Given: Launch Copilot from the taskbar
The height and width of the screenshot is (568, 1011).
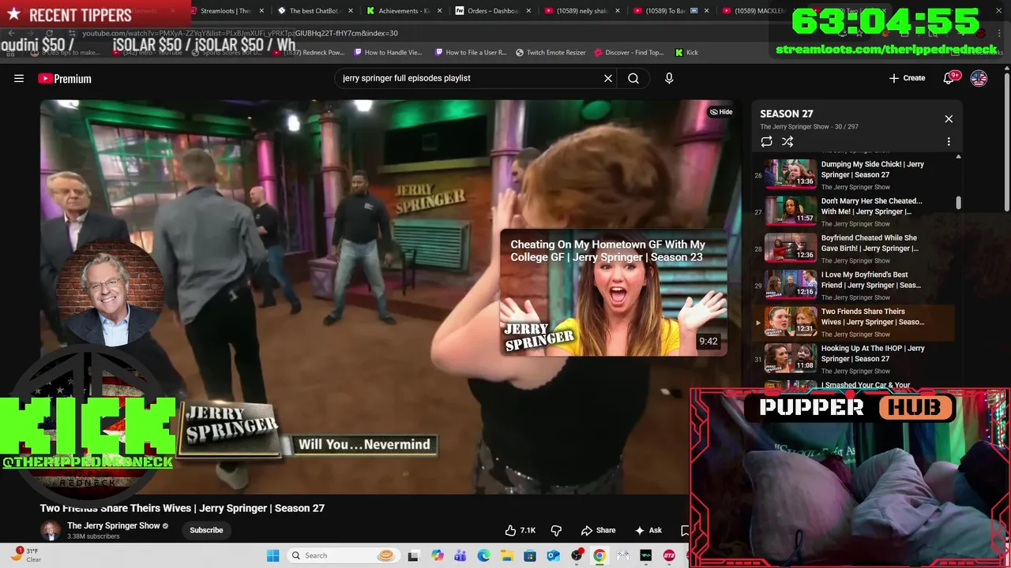Looking at the screenshot, I should pos(438,555).
